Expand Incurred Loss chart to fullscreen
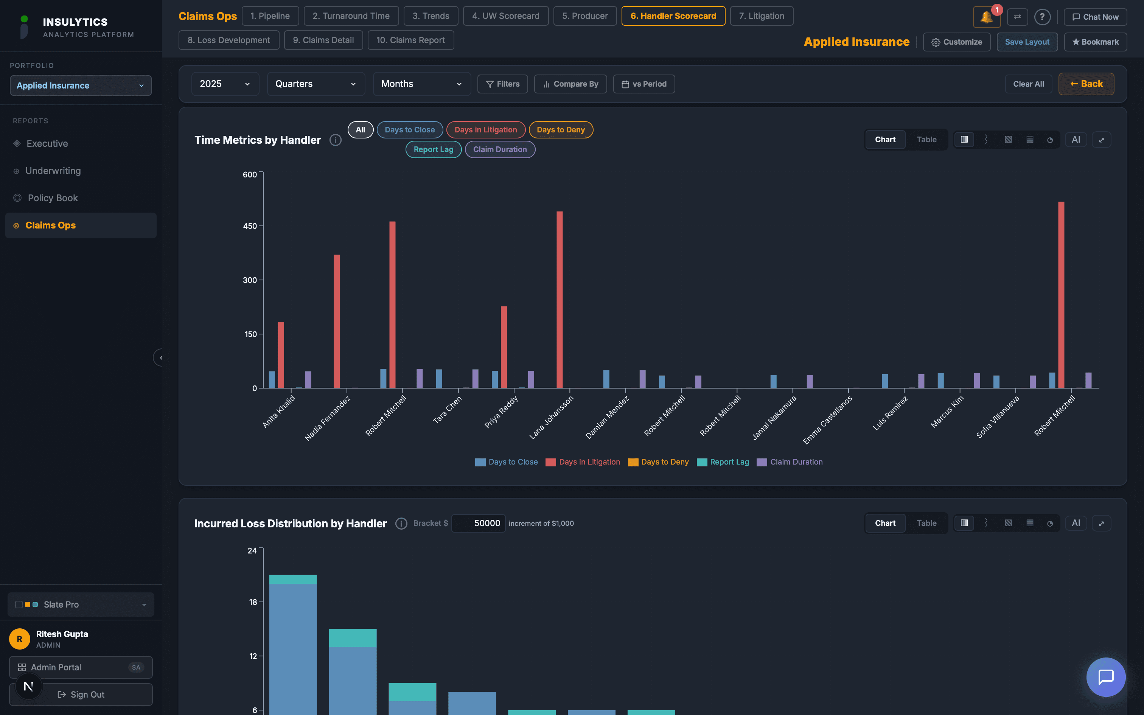Image resolution: width=1144 pixels, height=715 pixels. click(1101, 523)
